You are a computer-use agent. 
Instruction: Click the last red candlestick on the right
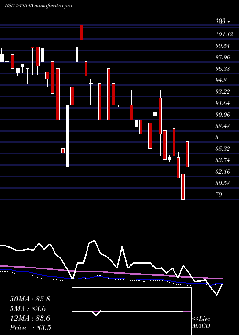tap(187, 154)
